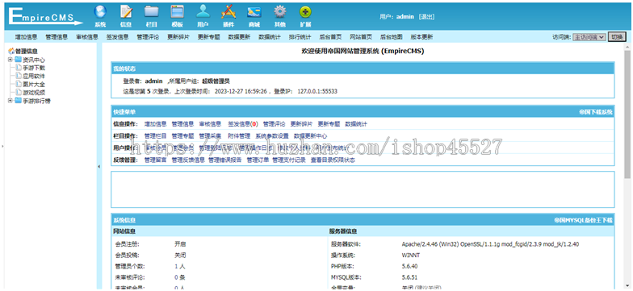
Task: Click 管理支付记录 in the quick menu
Action: click(289, 160)
